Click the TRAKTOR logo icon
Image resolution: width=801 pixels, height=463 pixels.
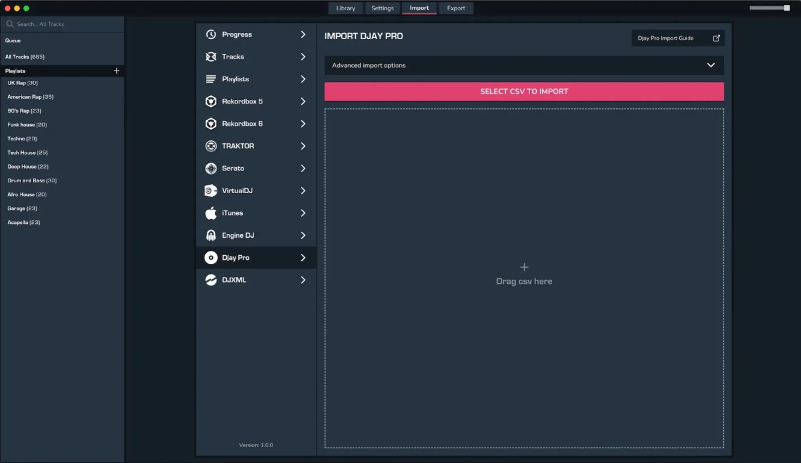coord(211,146)
